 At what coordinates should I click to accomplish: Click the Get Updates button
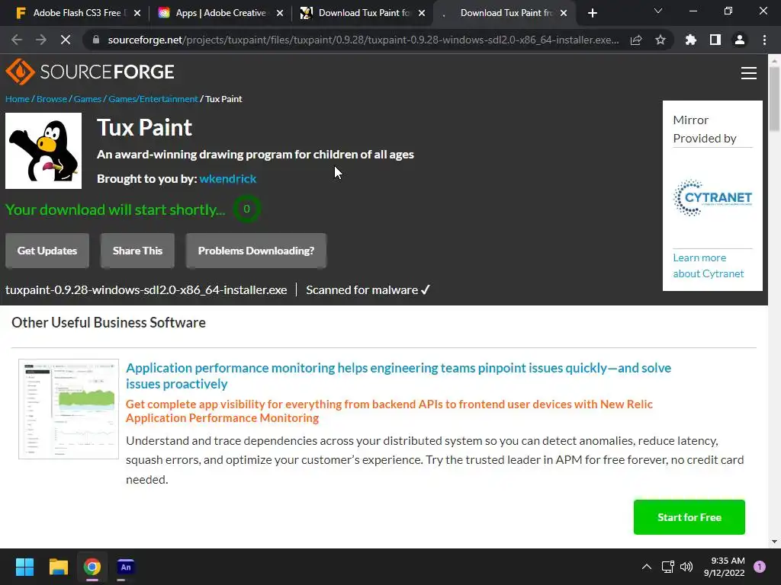pyautogui.click(x=47, y=251)
